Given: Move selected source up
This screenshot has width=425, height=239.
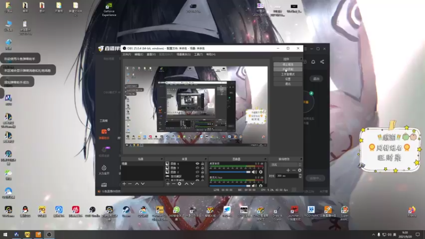Looking at the screenshot, I should click(186, 184).
